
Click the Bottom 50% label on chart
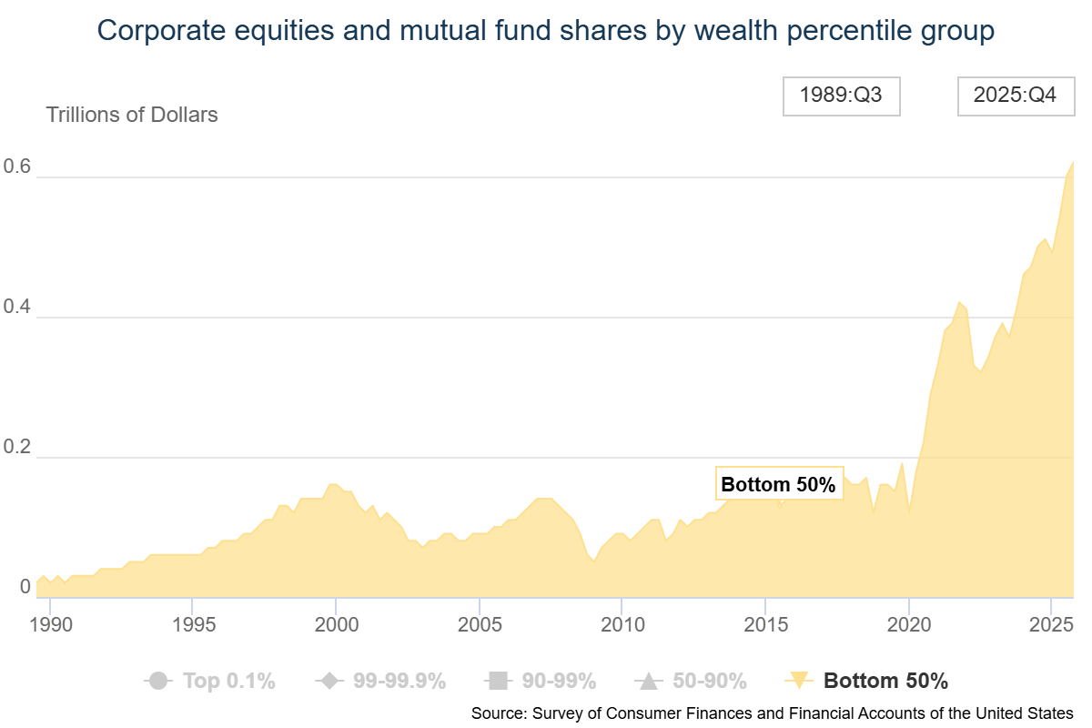coord(778,485)
